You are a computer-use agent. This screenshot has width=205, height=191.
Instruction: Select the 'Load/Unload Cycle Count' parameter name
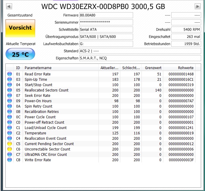(46, 128)
